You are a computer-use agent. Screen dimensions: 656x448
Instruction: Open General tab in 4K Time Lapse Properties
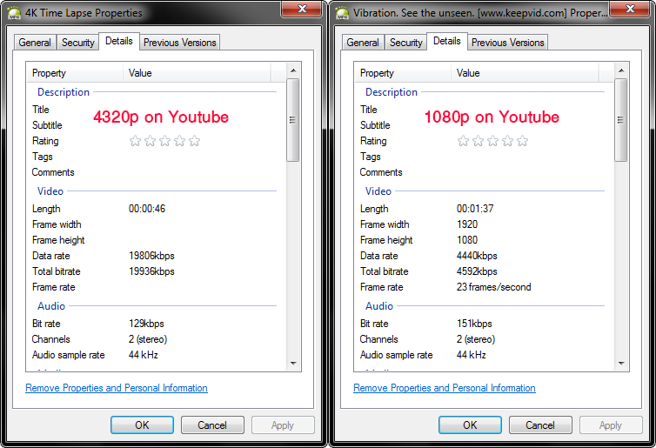pos(35,43)
